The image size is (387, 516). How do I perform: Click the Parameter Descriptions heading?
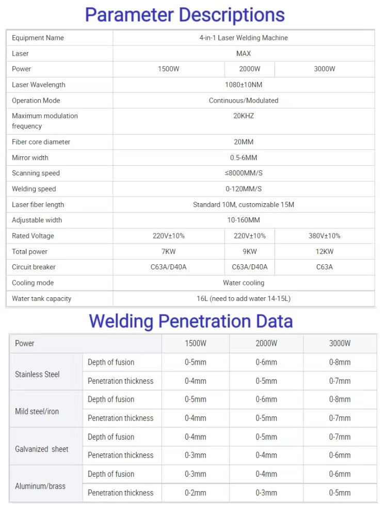(x=185, y=15)
